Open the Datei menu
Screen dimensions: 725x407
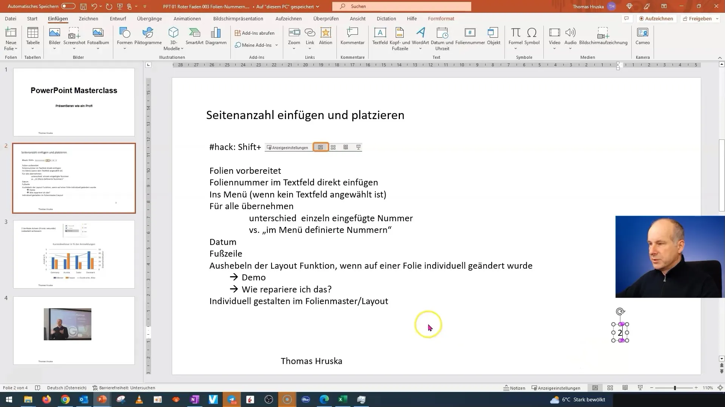[x=11, y=18]
